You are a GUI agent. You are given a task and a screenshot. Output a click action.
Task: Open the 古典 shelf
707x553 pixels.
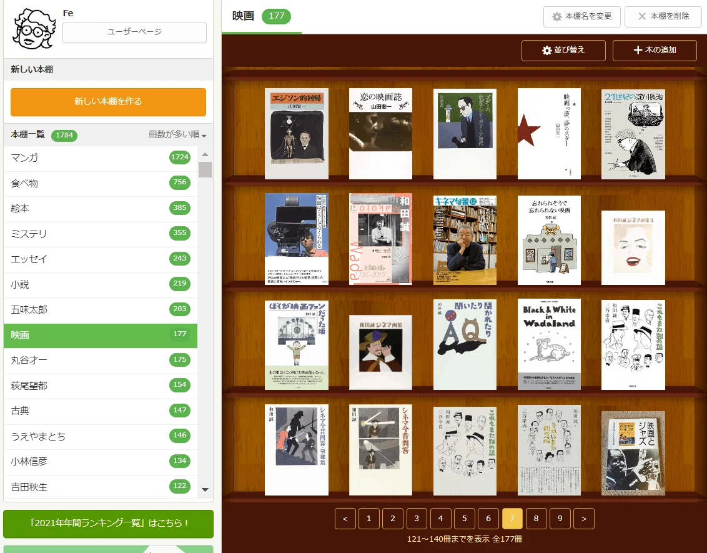point(101,411)
